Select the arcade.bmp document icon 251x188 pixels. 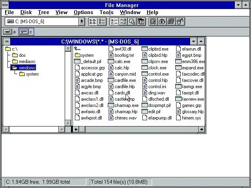pyautogui.click(x=77, y=80)
